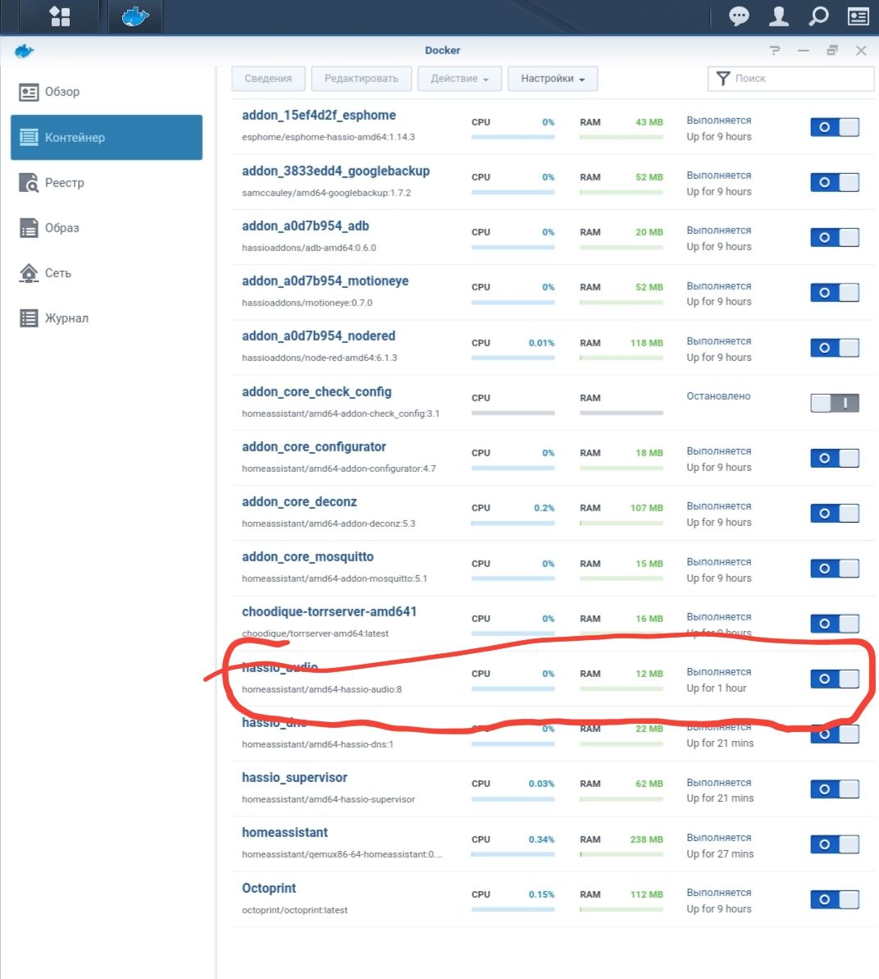
Task: Select the Octoprint container name
Action: [x=269, y=888]
